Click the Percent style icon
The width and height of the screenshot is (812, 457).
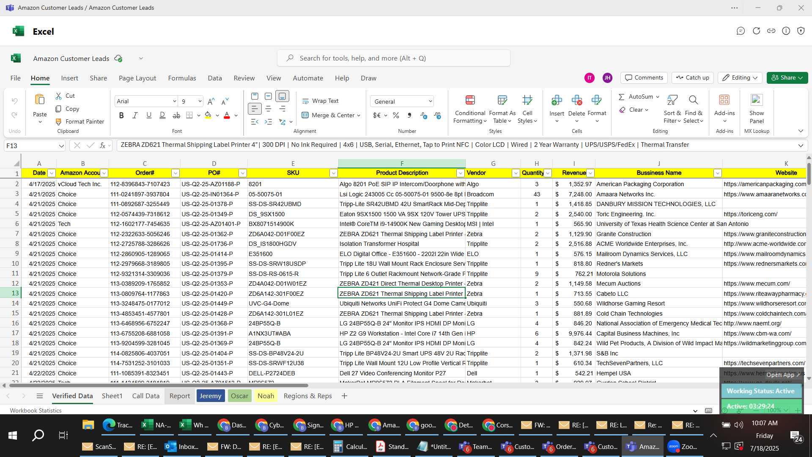point(396,115)
